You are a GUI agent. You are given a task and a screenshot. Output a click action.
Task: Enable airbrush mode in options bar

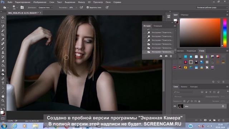point(81,7)
